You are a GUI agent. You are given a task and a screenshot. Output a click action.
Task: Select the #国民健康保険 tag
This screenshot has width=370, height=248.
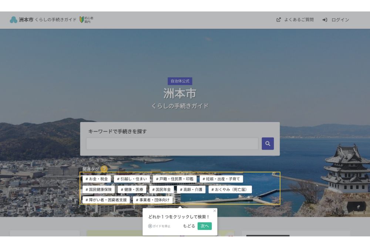coord(98,189)
